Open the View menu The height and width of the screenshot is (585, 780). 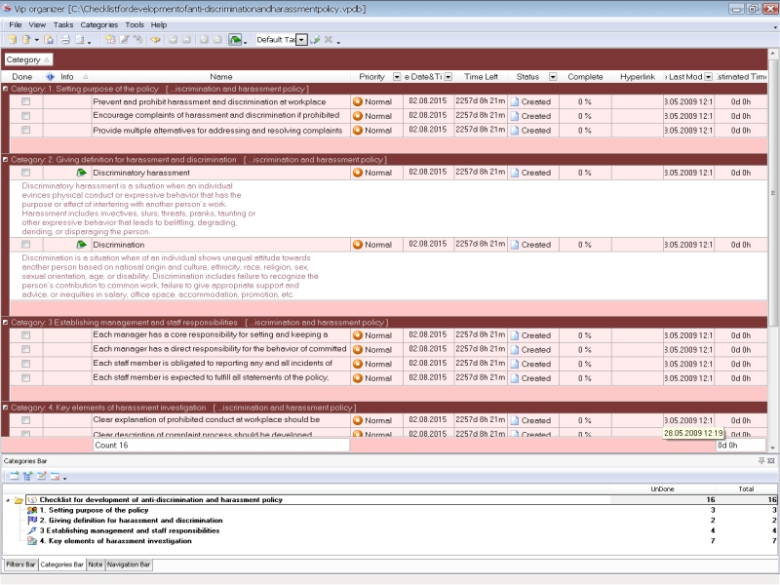(x=37, y=25)
